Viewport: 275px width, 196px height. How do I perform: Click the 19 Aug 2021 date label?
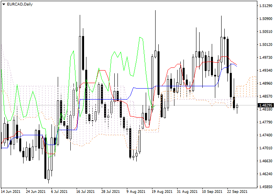point(162,192)
